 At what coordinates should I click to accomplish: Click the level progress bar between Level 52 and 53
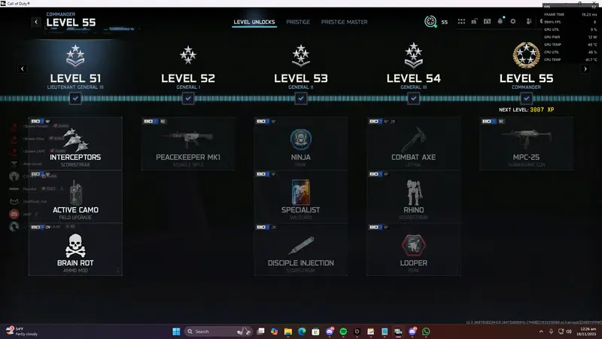pyautogui.click(x=245, y=99)
